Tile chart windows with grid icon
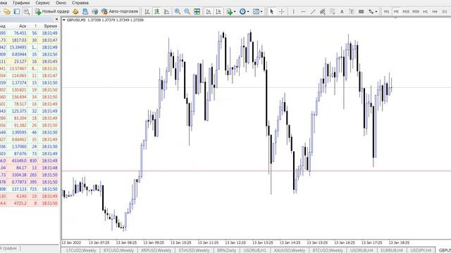 [x=197, y=11]
